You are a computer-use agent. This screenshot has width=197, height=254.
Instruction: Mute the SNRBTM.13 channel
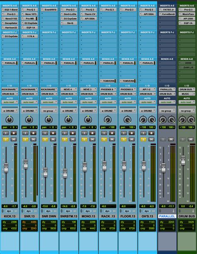point(73,139)
